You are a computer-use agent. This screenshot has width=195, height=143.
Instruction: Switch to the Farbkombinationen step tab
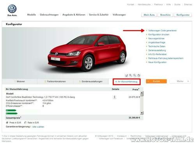tap(55, 81)
